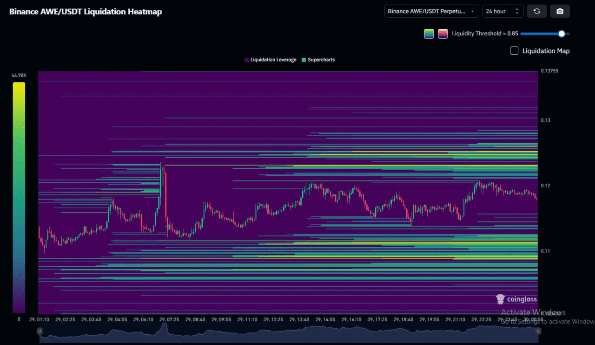This screenshot has height=345, width=595.
Task: Click the vertical color scale bar
Action: [19, 197]
